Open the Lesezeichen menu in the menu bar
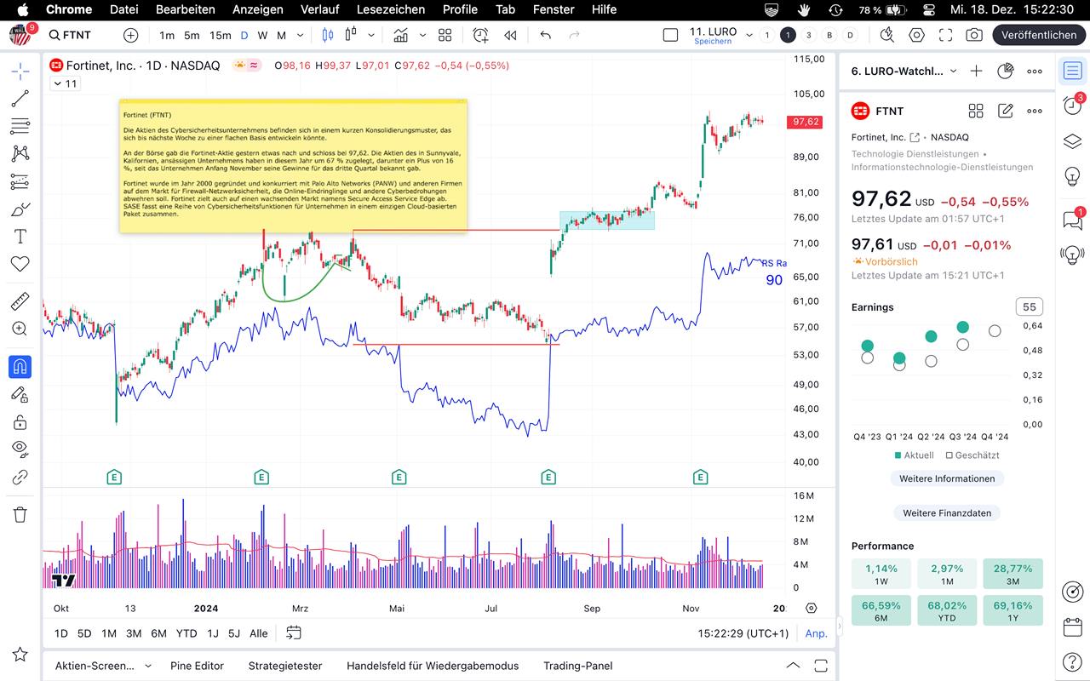The height and width of the screenshot is (681, 1090). [x=390, y=9]
